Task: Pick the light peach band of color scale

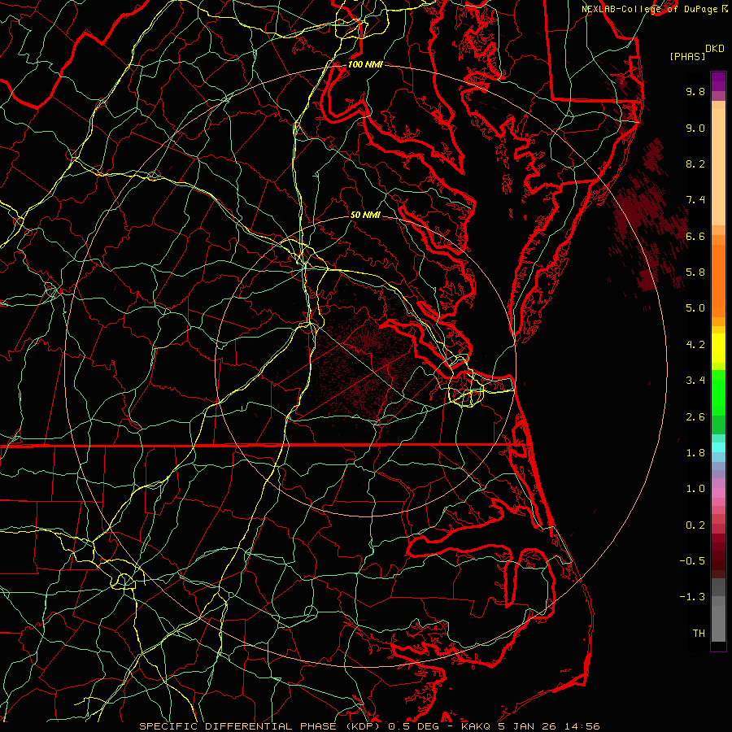Action: [x=718, y=167]
